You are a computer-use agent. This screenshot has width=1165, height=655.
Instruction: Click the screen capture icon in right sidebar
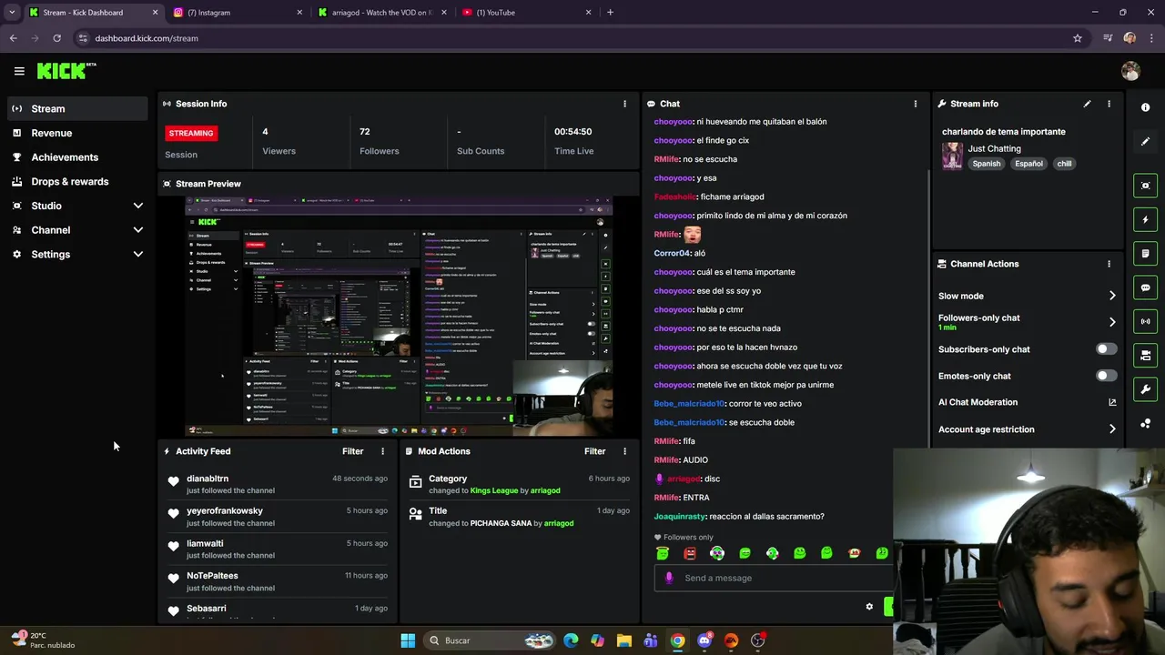point(1145,186)
